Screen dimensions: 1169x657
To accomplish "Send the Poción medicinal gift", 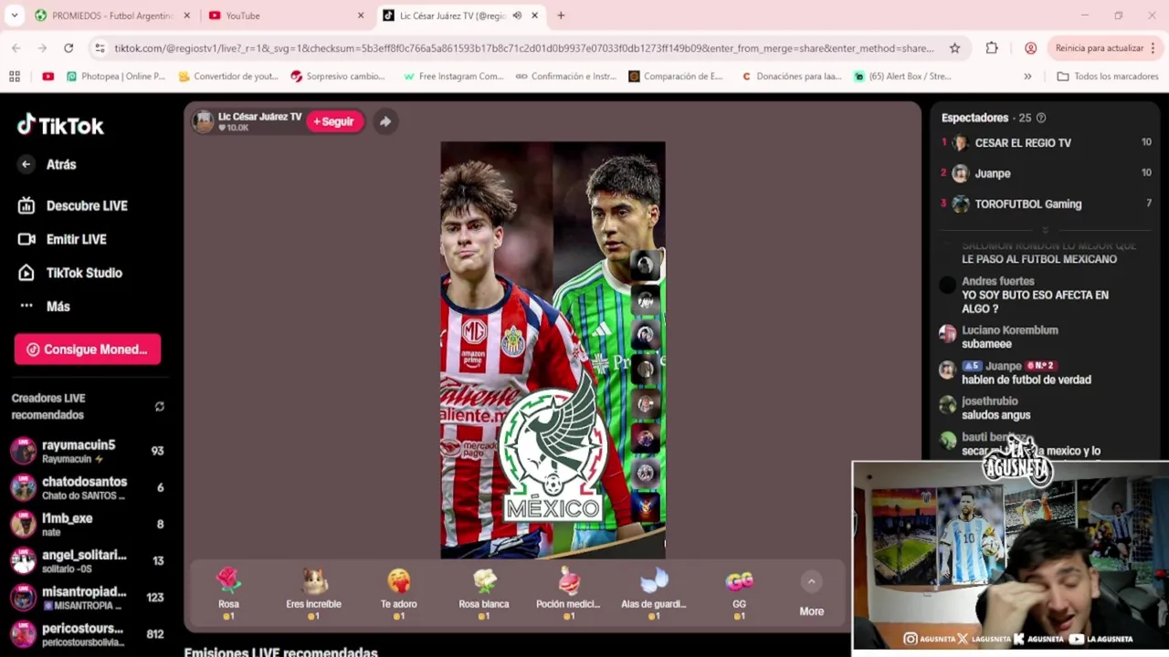I will click(568, 594).
